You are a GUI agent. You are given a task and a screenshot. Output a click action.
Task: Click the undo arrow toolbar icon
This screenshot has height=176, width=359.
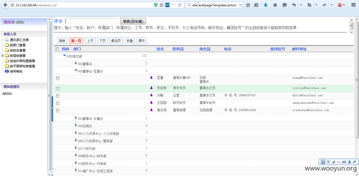294,5
